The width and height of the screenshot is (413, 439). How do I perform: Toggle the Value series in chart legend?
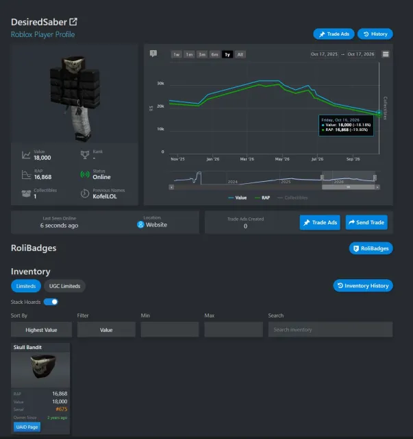[238, 198]
